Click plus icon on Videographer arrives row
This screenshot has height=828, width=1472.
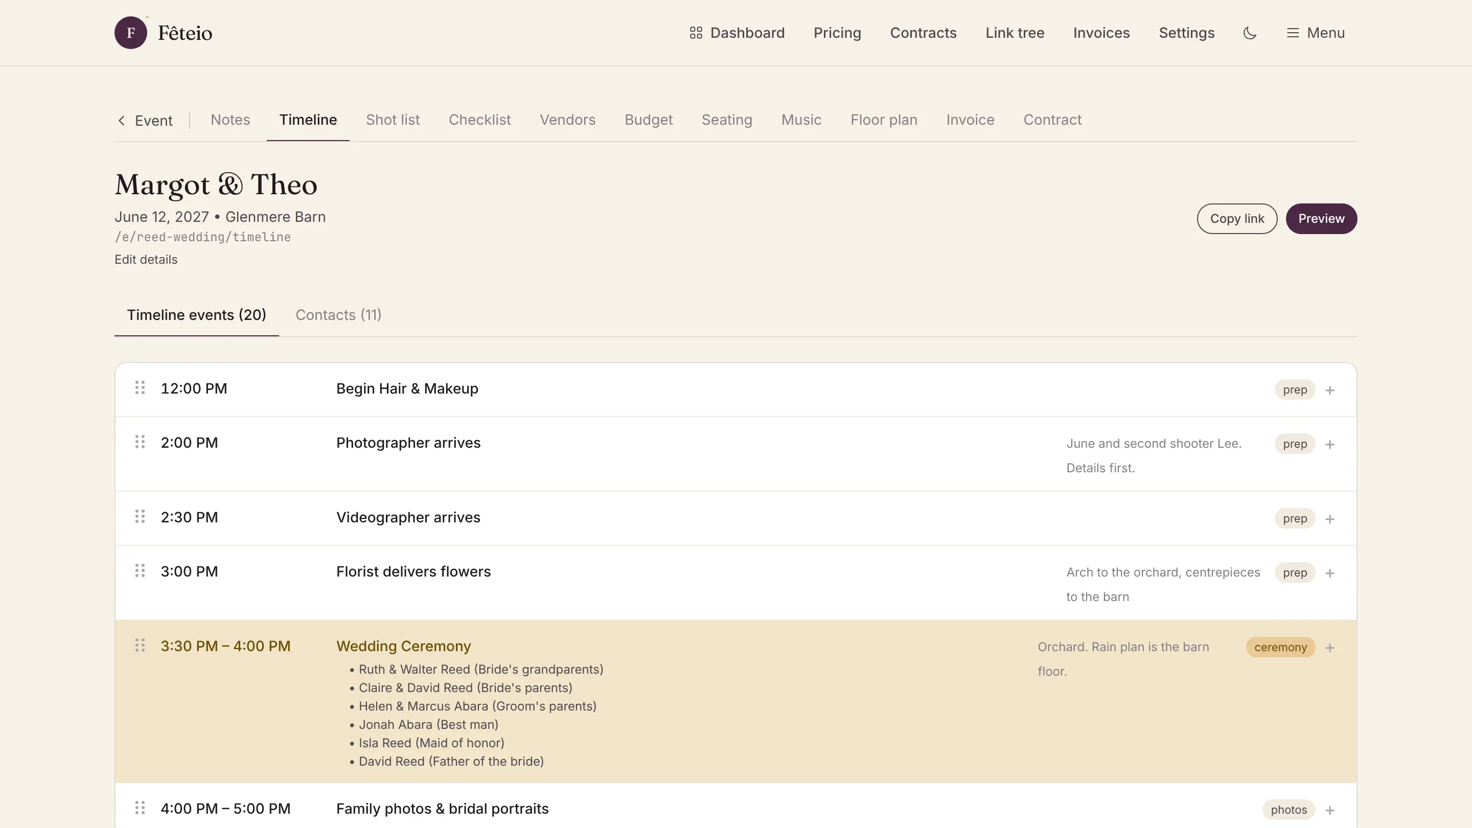[1330, 519]
